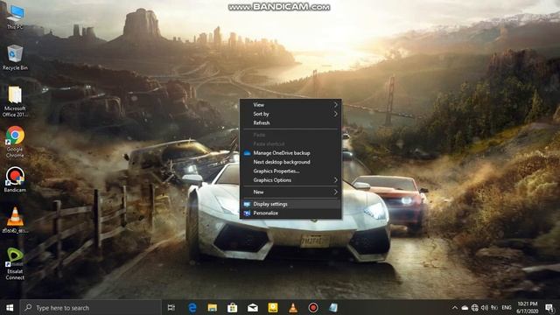Screen dimensions: 560x315
Task: Choose Next desktop background
Action: click(x=290, y=162)
